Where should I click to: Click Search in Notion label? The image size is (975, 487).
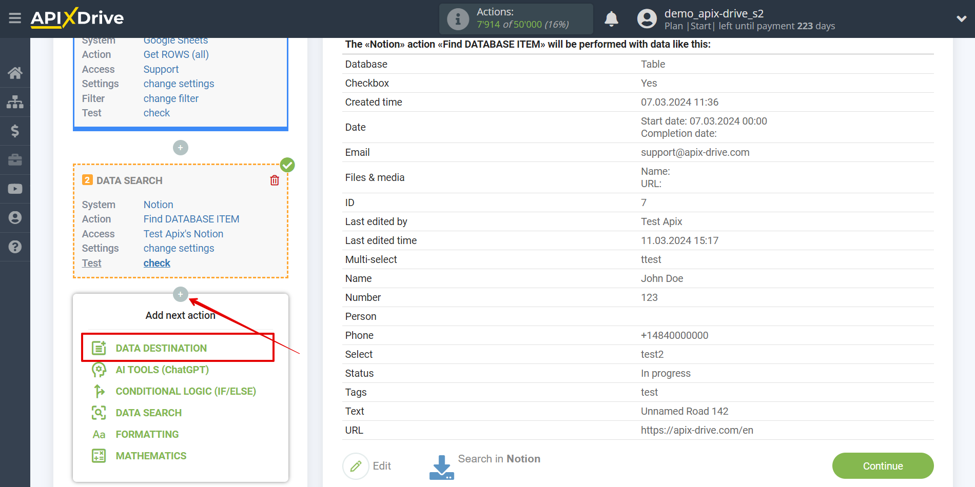point(499,459)
